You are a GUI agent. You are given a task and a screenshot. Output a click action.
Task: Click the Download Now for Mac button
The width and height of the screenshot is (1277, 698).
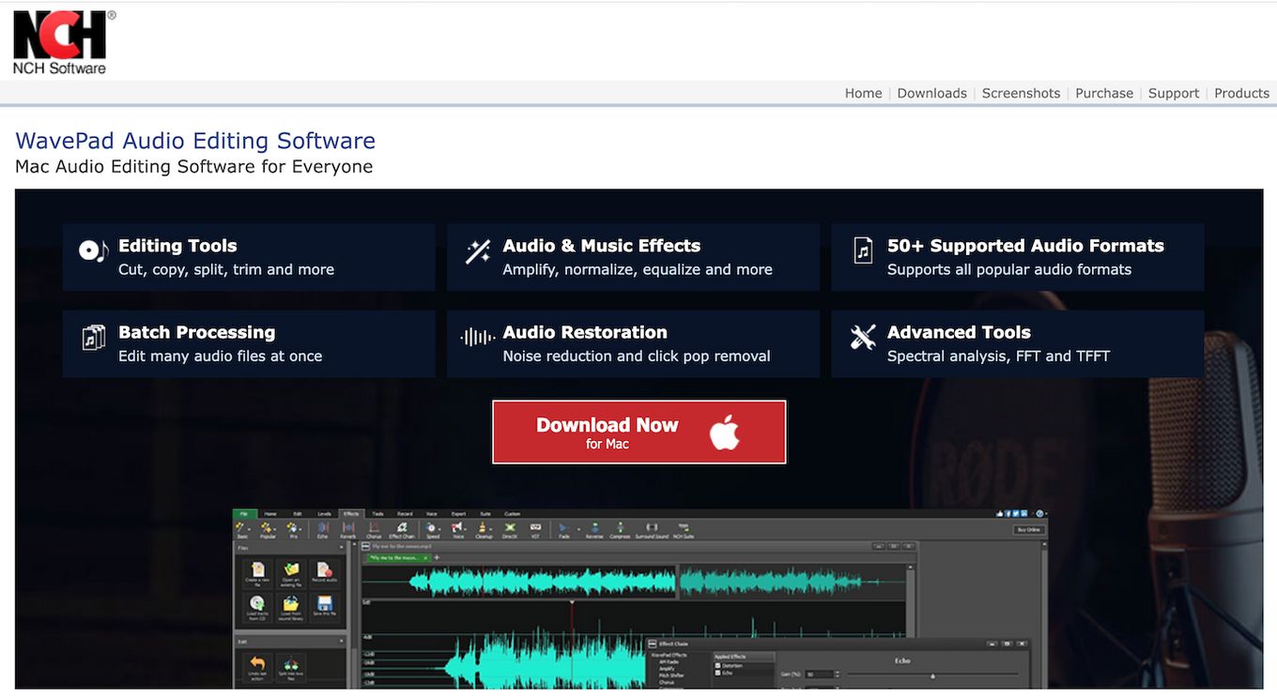coord(639,432)
